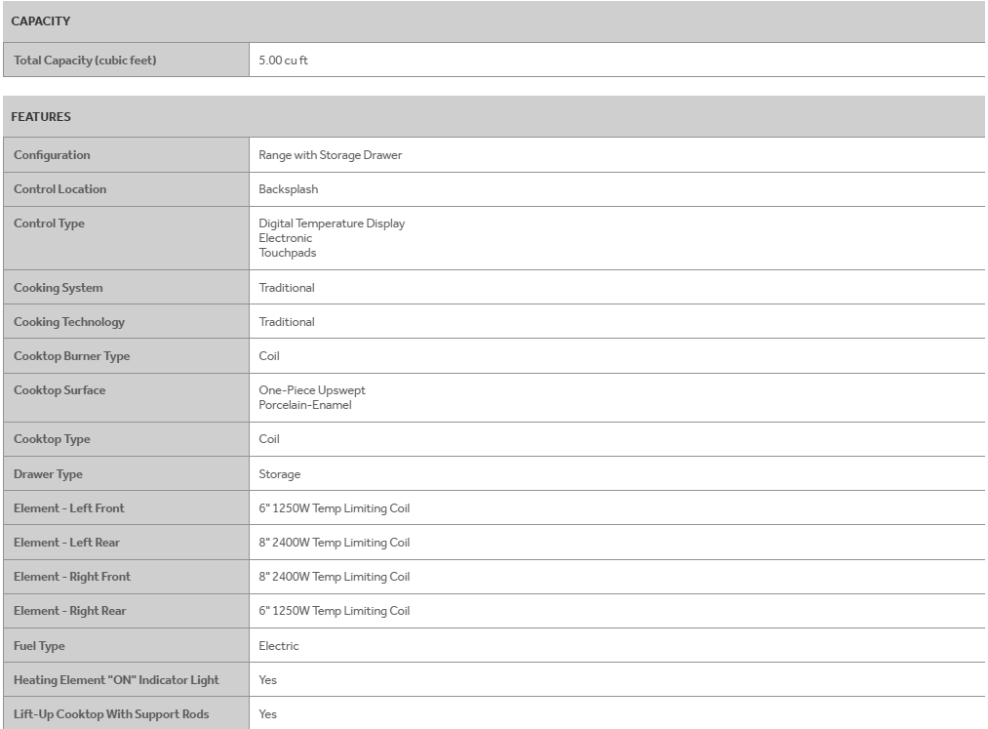Click Range with Storage Drawer text

pyautogui.click(x=331, y=155)
